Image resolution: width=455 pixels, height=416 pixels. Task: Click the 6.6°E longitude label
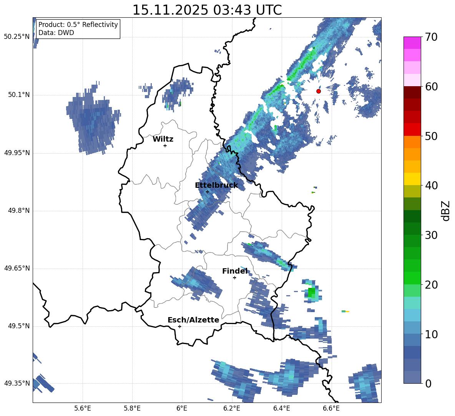(x=331, y=408)
